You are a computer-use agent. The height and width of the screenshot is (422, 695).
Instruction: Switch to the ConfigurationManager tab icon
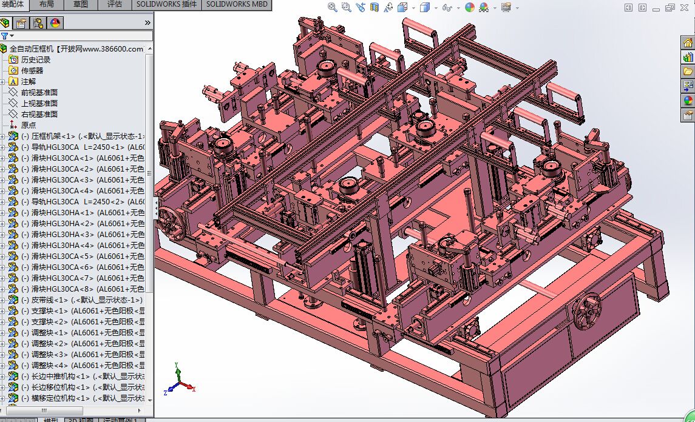pos(38,24)
